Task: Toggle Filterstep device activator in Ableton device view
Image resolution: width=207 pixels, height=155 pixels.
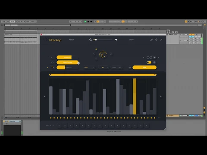Action: pos(4,121)
